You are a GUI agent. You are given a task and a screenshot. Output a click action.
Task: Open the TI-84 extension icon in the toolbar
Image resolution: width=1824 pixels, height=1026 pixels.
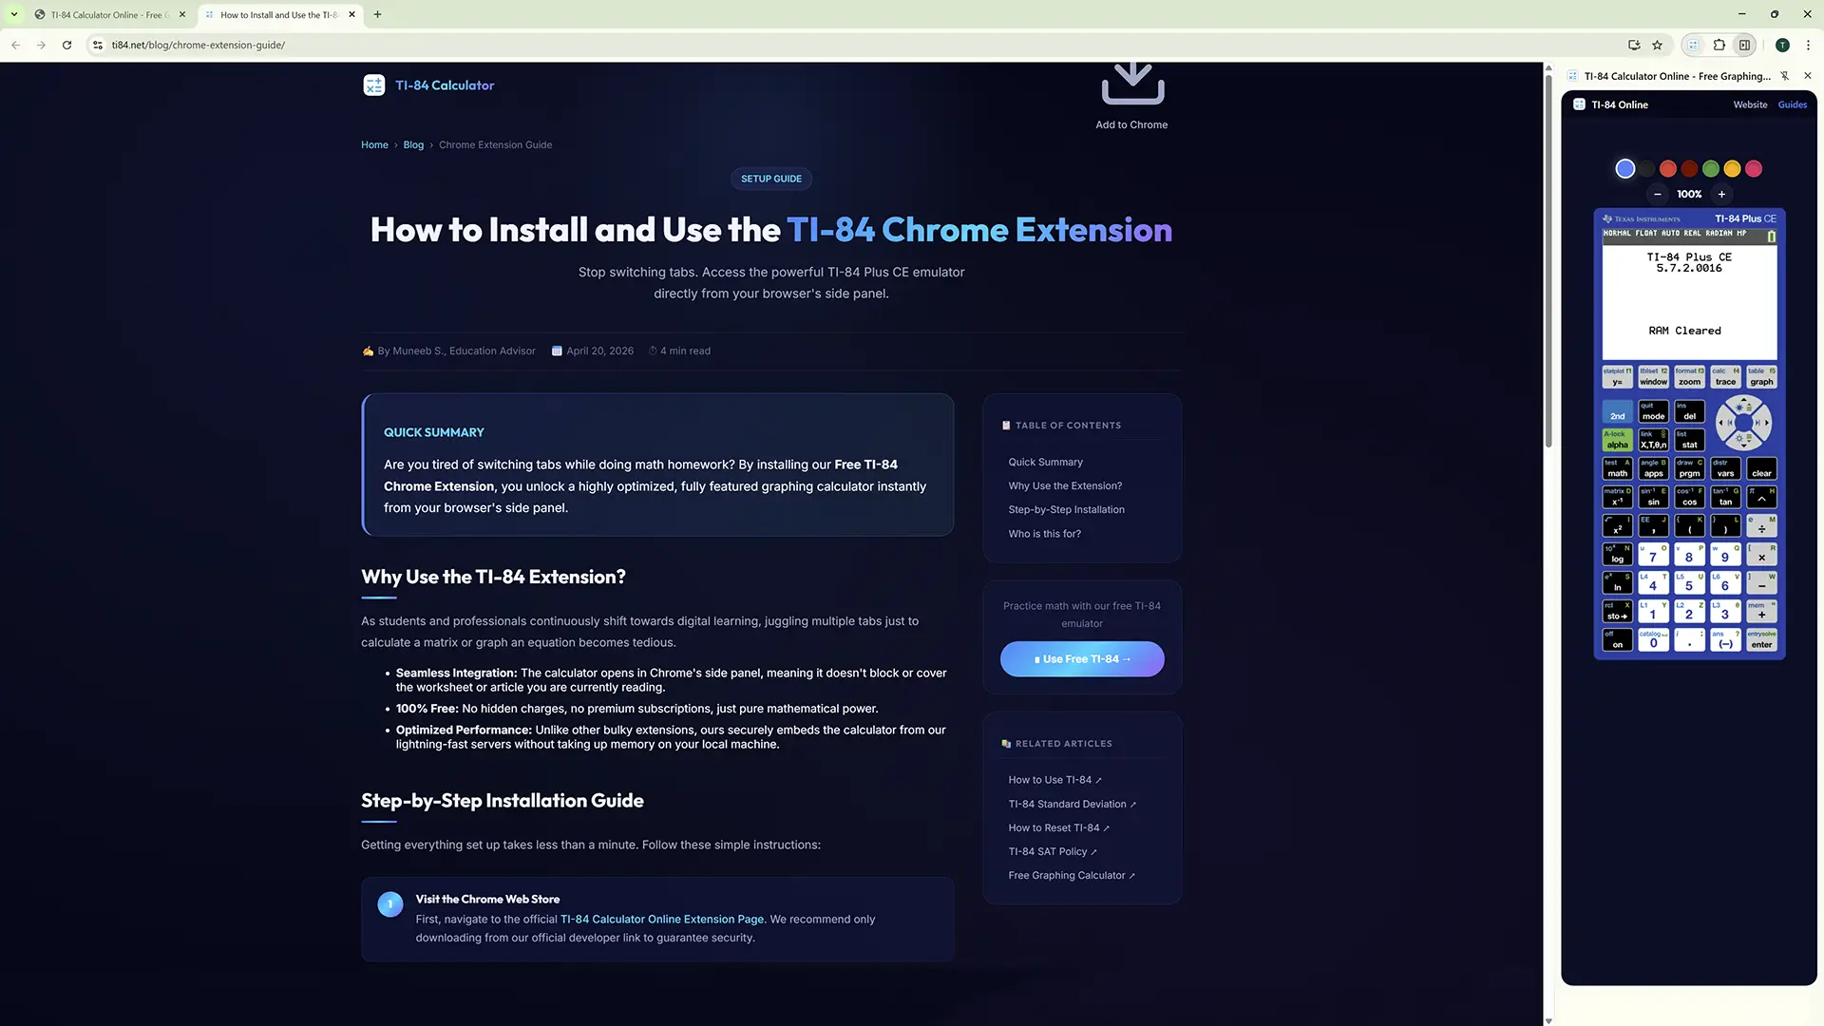[1693, 45]
